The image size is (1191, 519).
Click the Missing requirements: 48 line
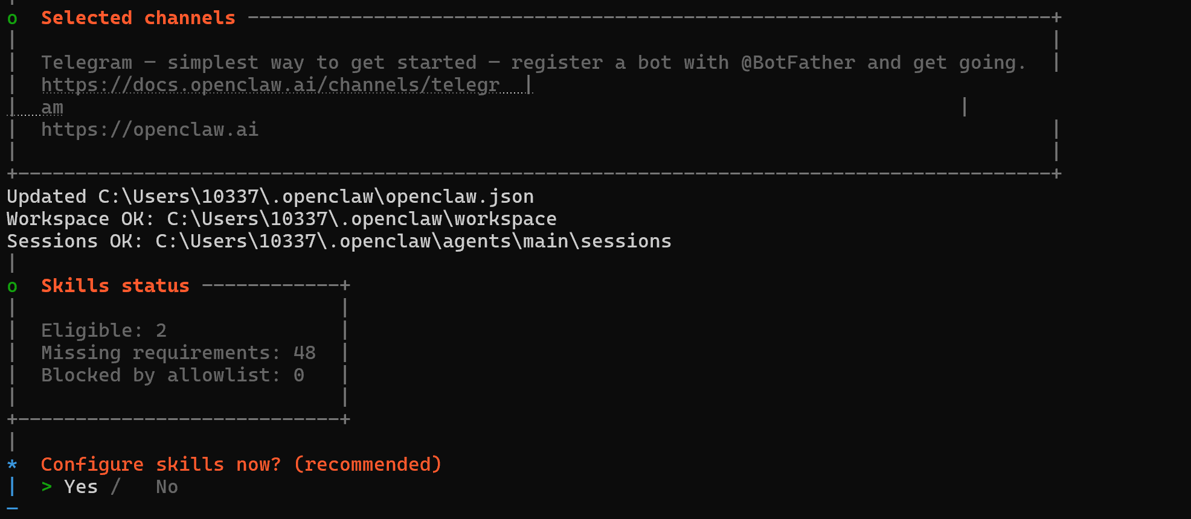coord(178,353)
